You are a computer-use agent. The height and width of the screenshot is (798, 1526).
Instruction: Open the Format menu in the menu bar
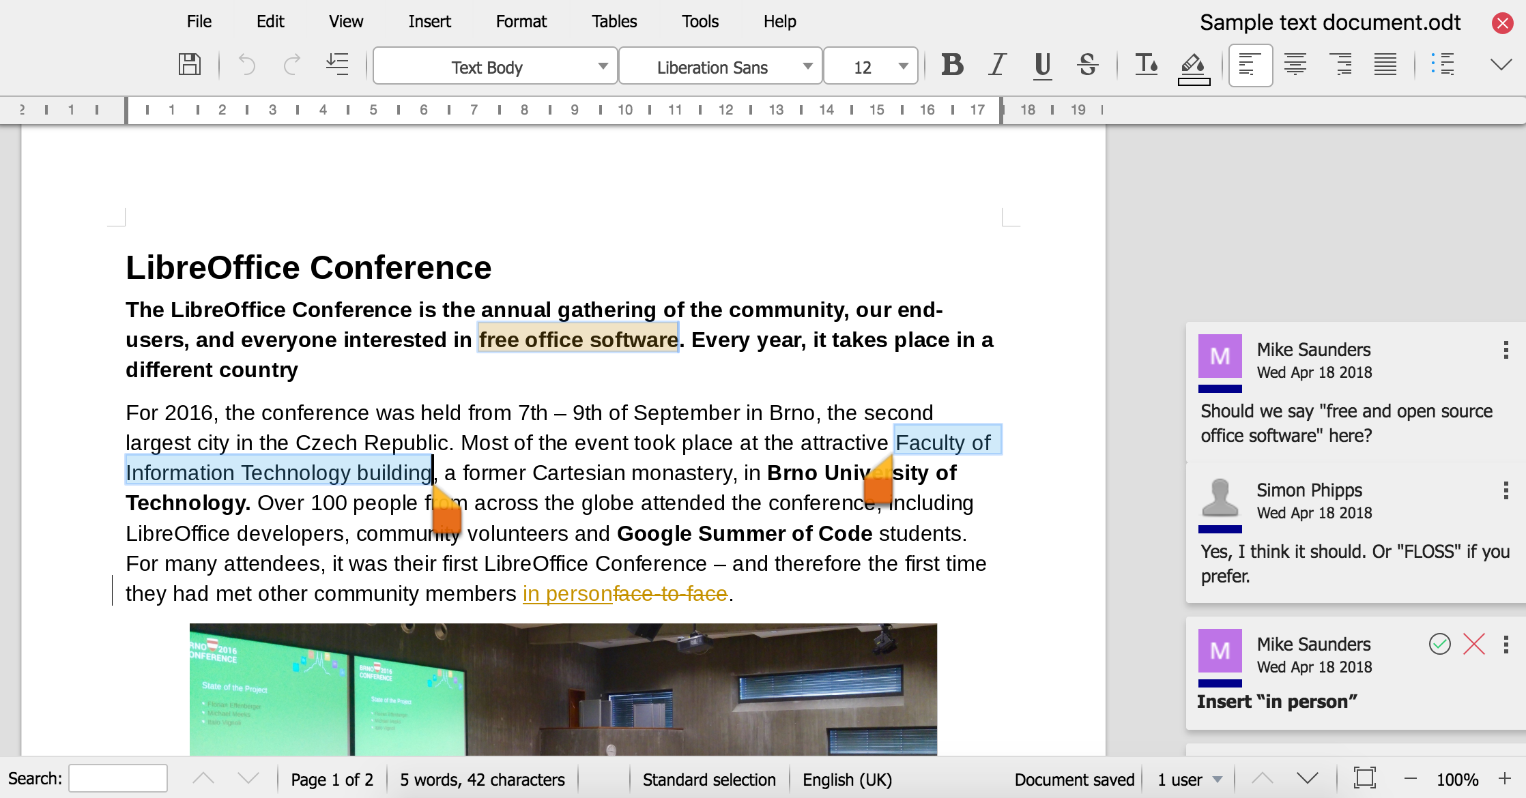click(x=520, y=21)
